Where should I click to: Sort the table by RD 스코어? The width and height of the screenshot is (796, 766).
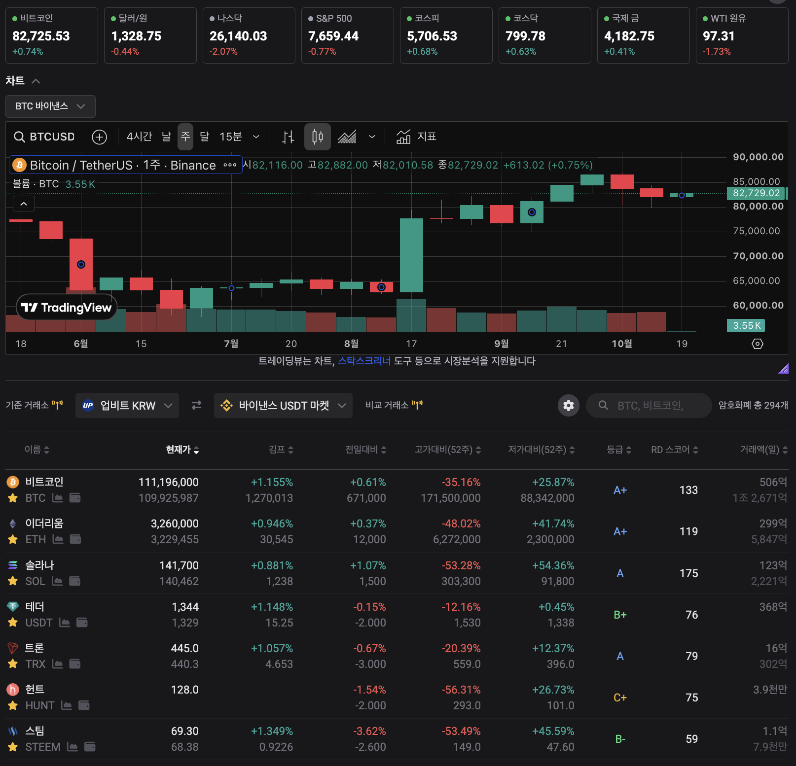[674, 450]
